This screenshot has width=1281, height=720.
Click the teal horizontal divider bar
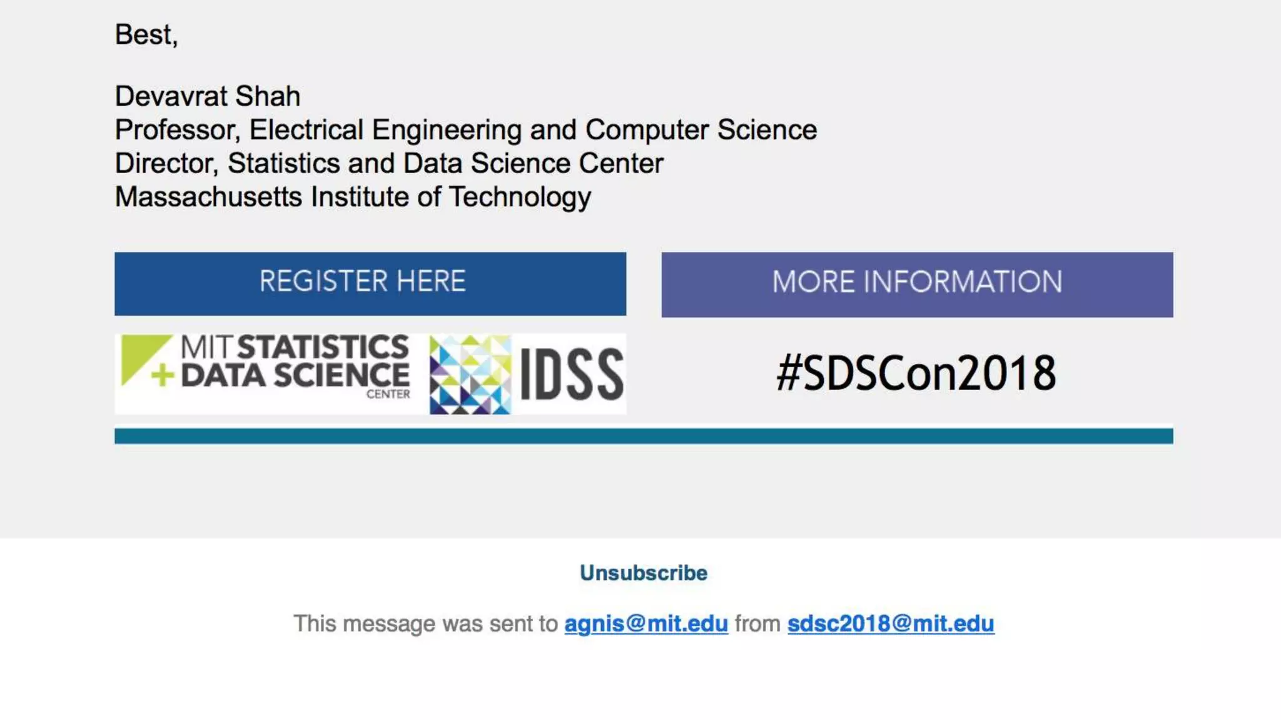click(643, 436)
